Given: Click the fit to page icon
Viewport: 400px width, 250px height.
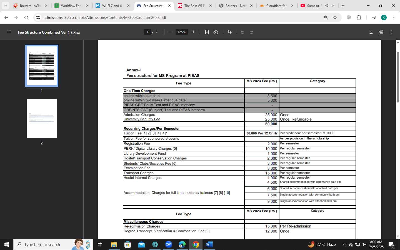Looking at the screenshot, I should pyautogui.click(x=207, y=32).
